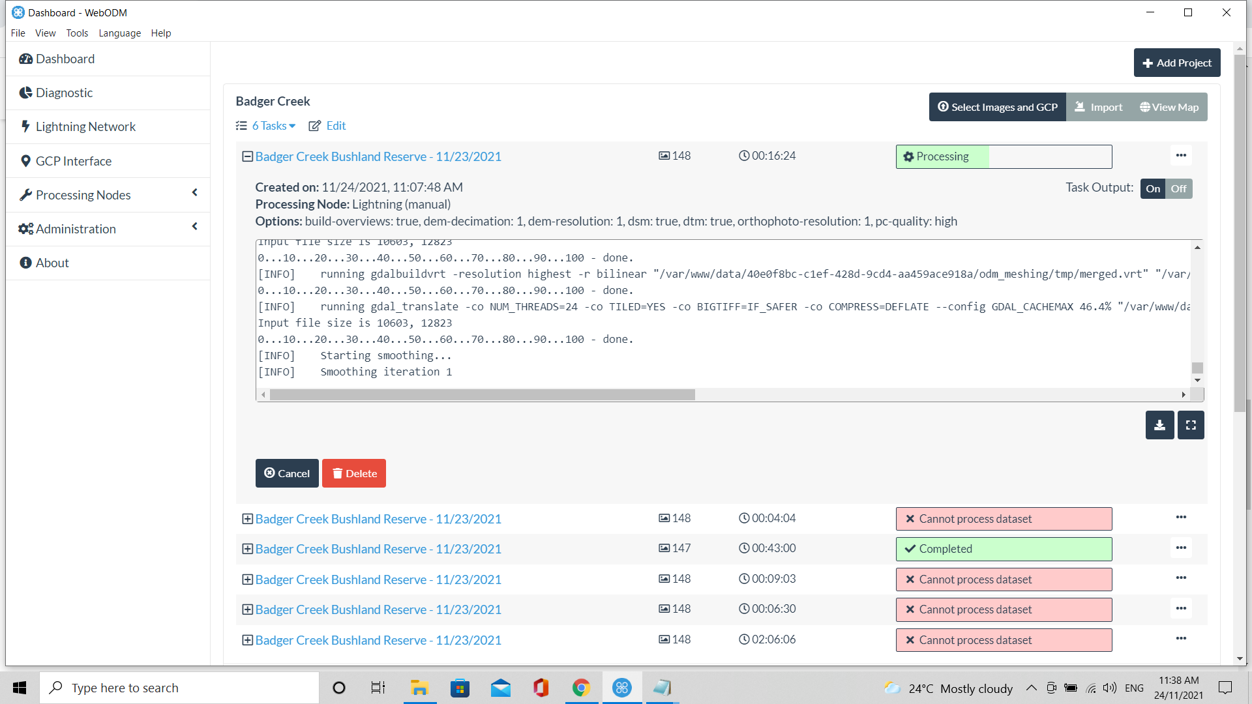Collapse the processing Badger Creek task
Image resolution: width=1252 pixels, height=704 pixels.
[x=247, y=156]
